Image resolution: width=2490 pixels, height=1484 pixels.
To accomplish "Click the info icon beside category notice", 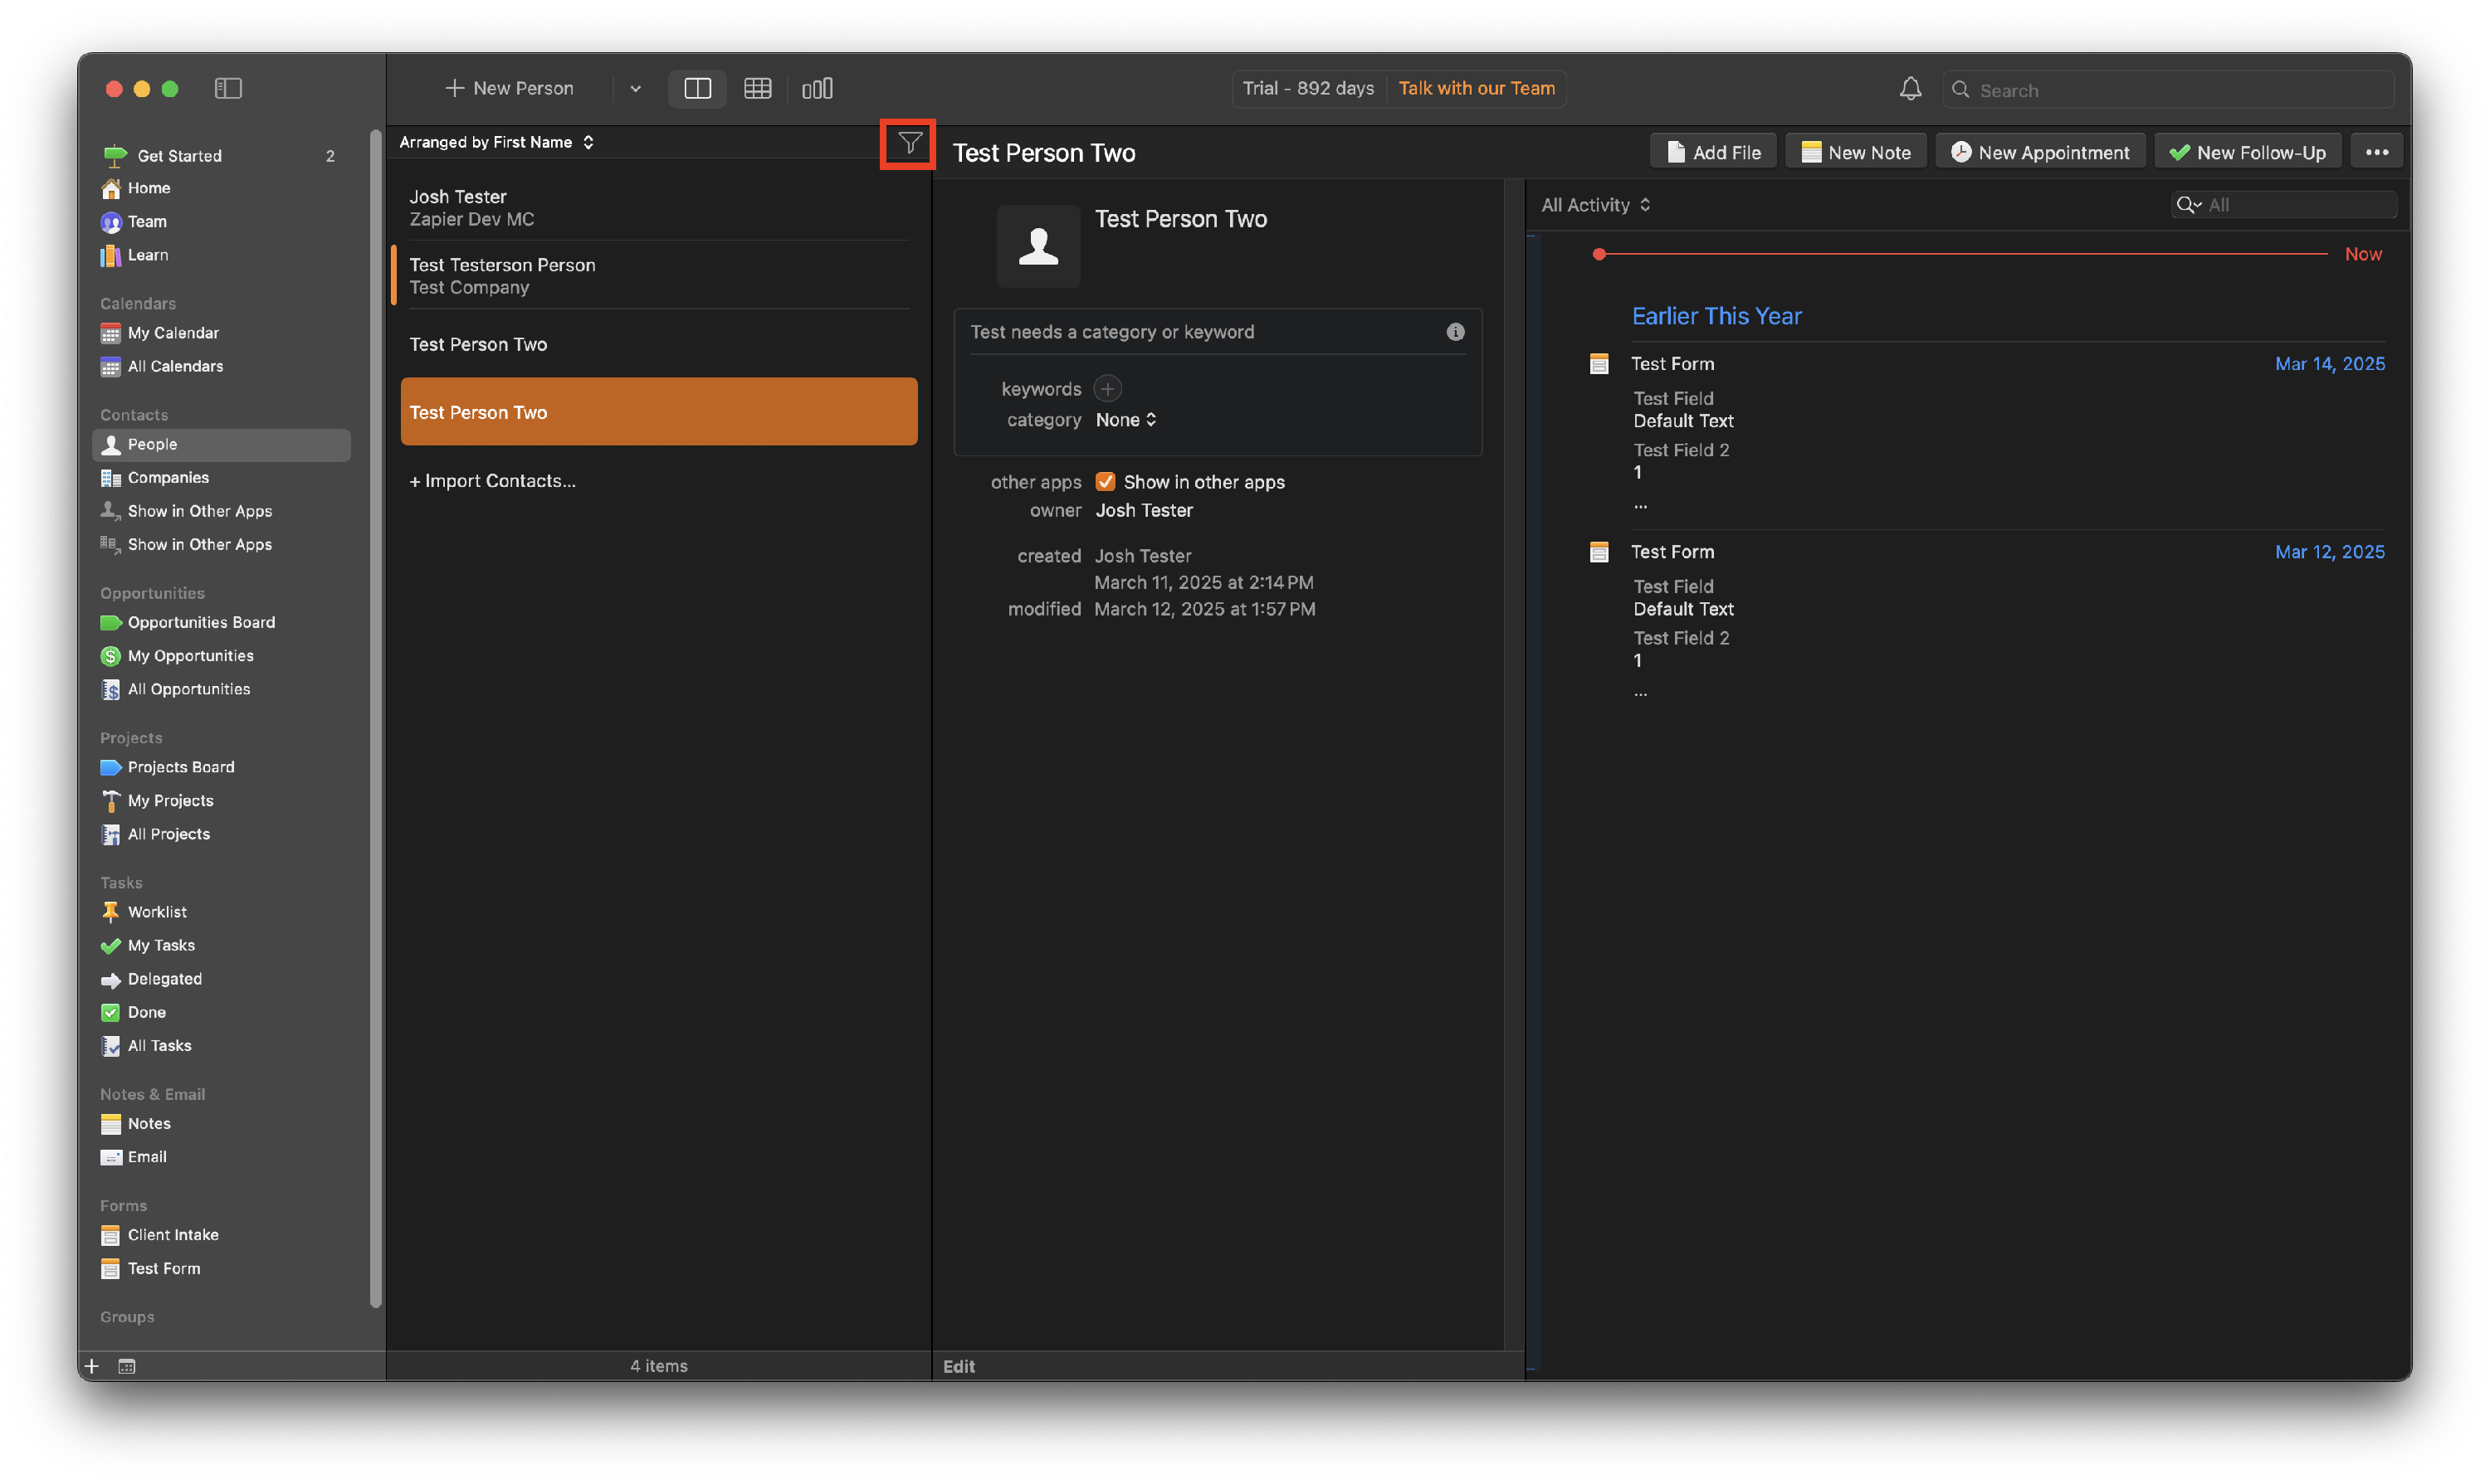I will pyautogui.click(x=1455, y=332).
